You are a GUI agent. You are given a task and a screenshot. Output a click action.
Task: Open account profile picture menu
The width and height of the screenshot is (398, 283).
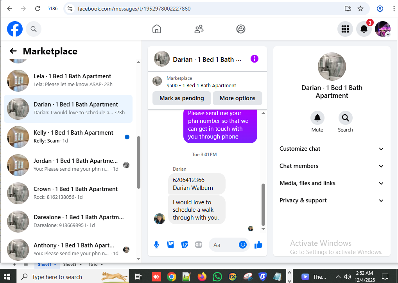[x=382, y=29]
